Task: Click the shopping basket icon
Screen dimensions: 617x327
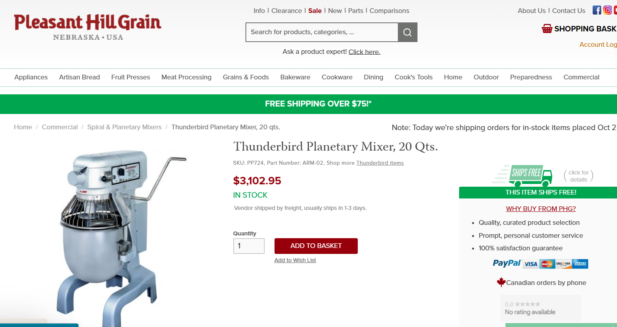Action: 547,29
